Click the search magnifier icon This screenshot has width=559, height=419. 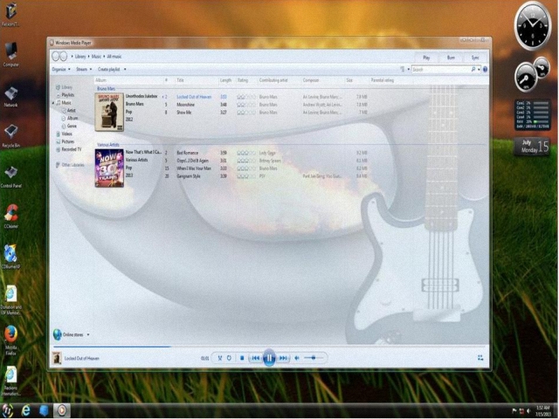473,69
